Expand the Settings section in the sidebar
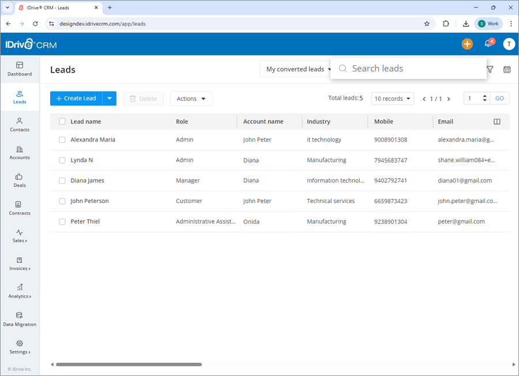The image size is (519, 376). click(x=19, y=347)
